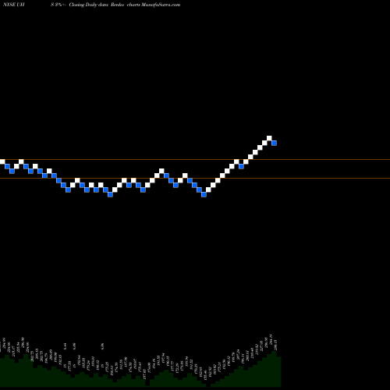390x390 pixels.
Task: Click the upper orange horizontal level line
Action: pos(195,159)
